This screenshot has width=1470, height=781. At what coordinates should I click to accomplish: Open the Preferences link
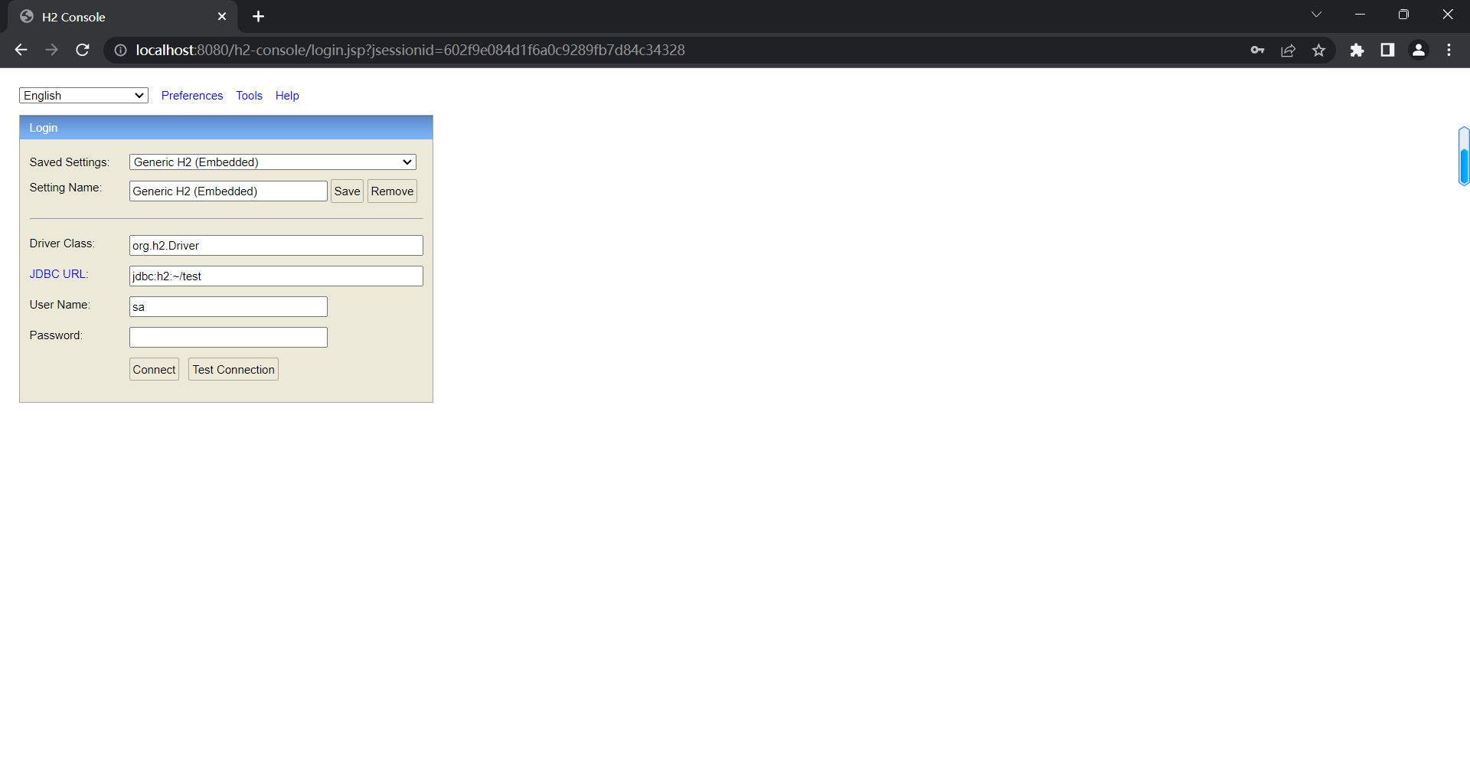(x=192, y=95)
